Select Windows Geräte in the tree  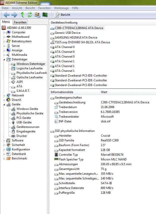(25, 109)
